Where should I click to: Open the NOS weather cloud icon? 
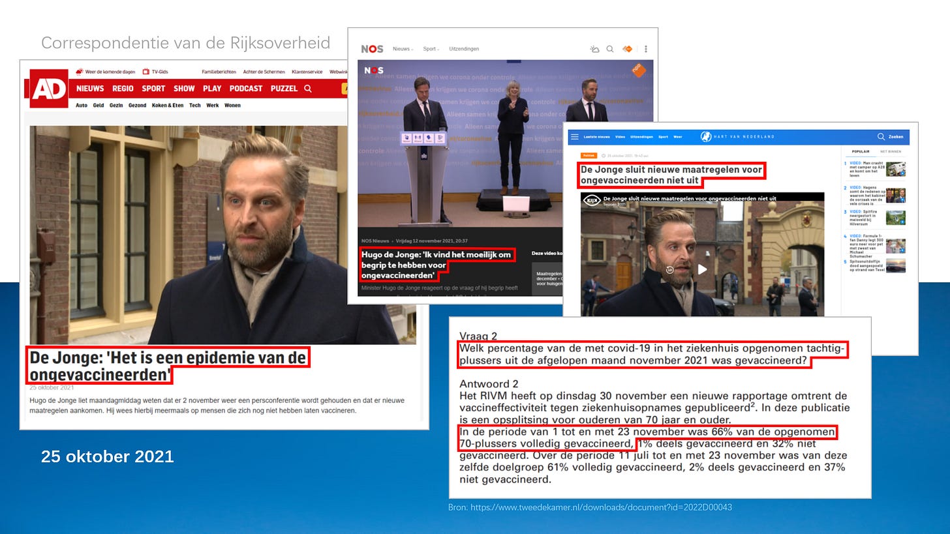594,49
